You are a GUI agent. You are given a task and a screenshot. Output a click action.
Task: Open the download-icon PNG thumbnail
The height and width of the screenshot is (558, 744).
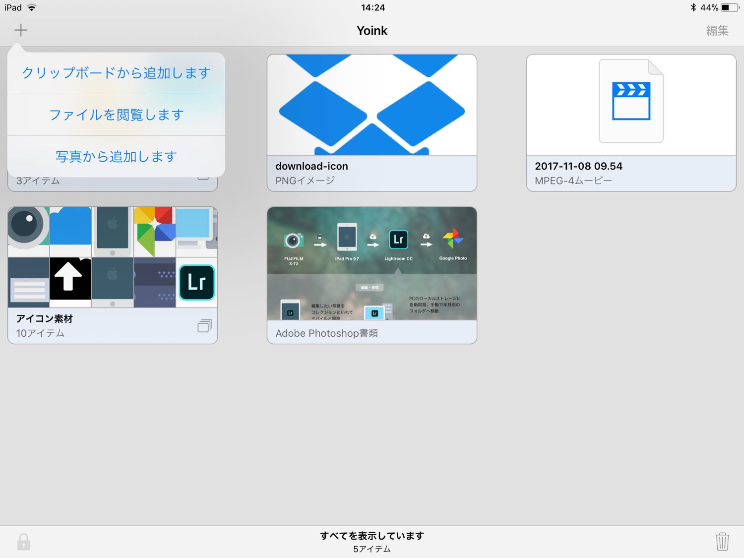click(372, 105)
